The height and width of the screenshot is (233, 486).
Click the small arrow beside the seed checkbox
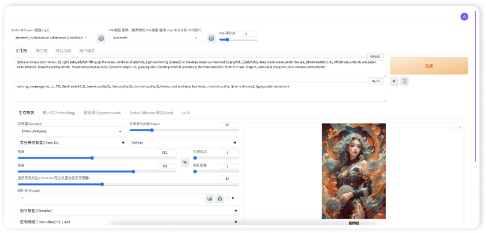(233, 198)
